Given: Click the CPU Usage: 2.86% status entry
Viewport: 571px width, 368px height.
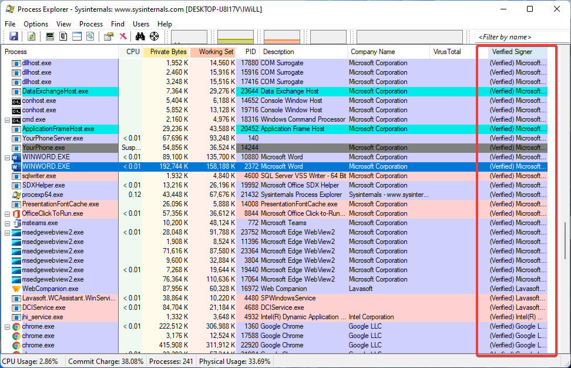Looking at the screenshot, I should [x=30, y=362].
